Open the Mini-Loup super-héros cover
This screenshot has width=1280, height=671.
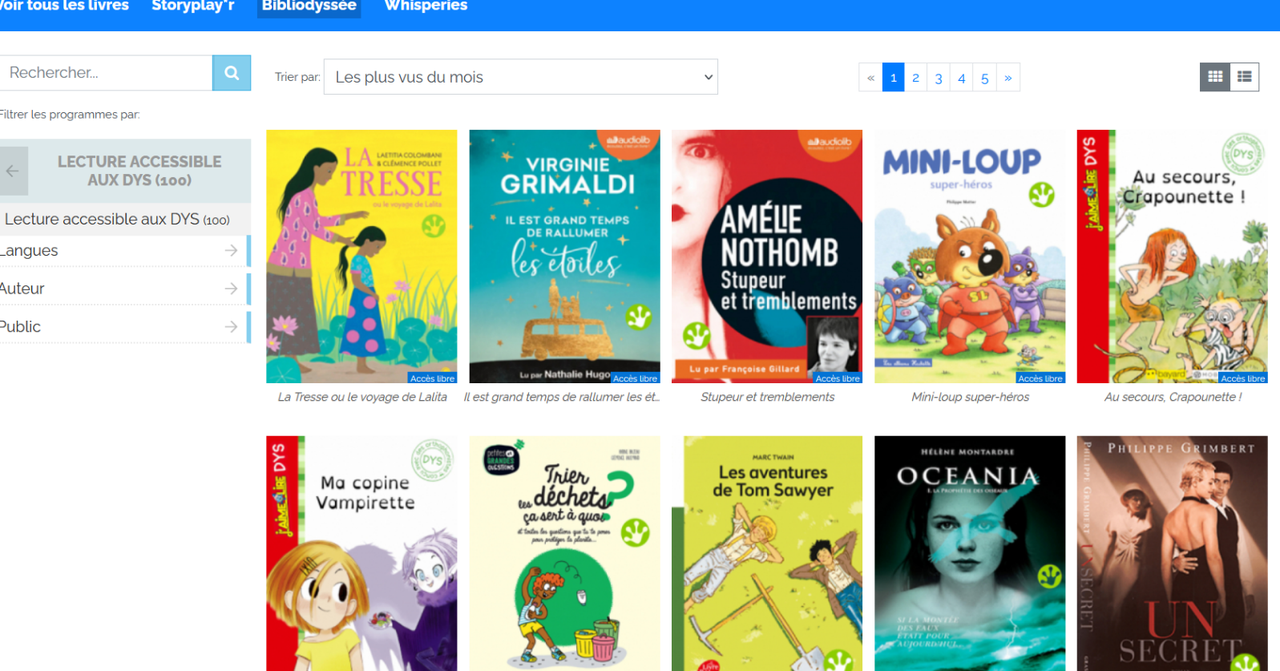tap(970, 257)
